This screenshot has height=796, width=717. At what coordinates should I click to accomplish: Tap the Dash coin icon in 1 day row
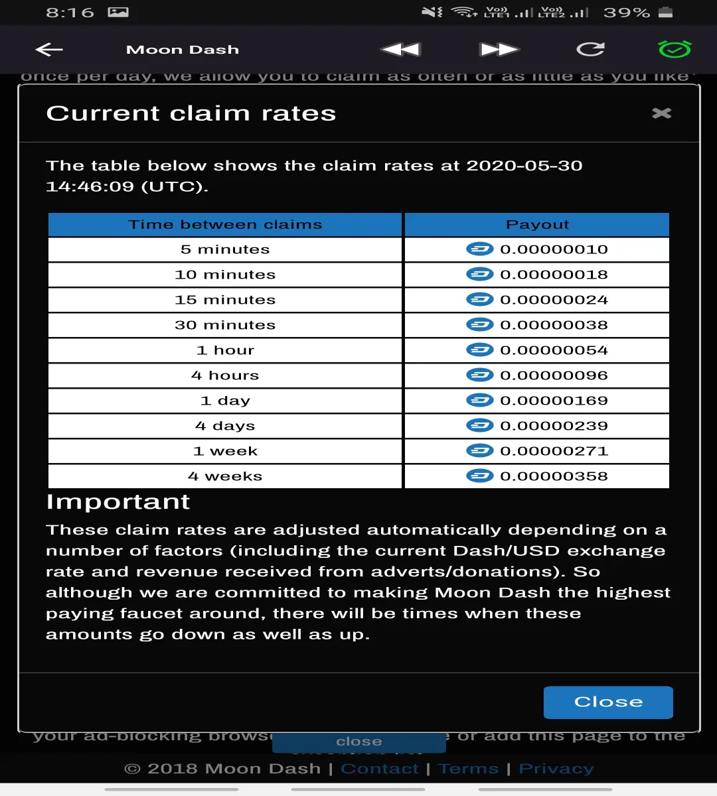coord(480,401)
